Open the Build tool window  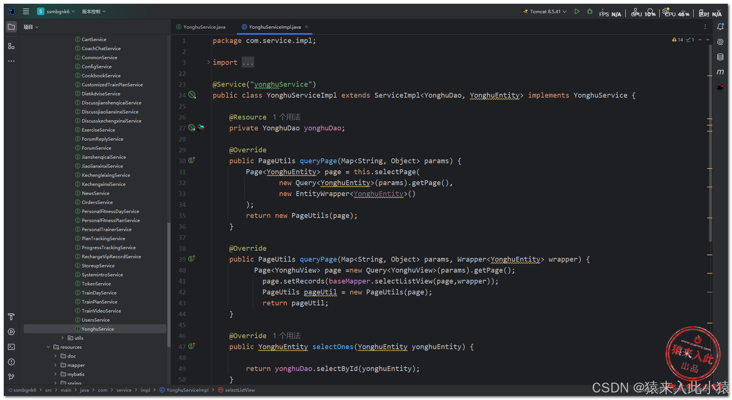click(11, 317)
